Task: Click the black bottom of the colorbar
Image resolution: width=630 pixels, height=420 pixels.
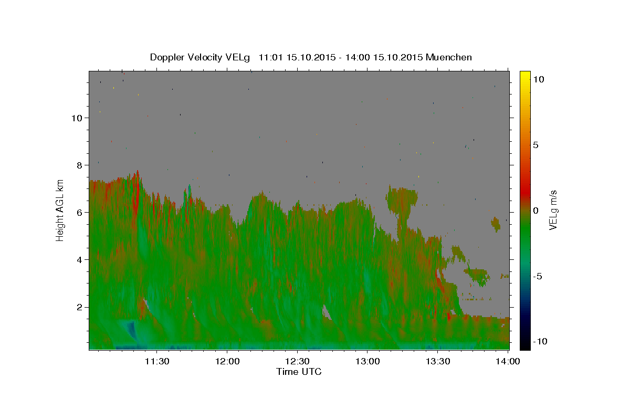Action: (525, 344)
